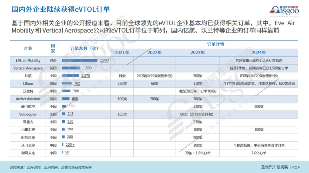Screen dimensions: 309x173
Task: Click '官网披露已获得近2,900 架意向' cell
Action: [x=259, y=60]
